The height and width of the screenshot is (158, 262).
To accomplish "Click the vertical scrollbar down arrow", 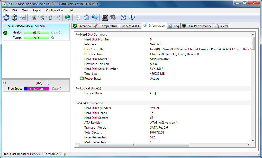I will (x=253, y=141).
